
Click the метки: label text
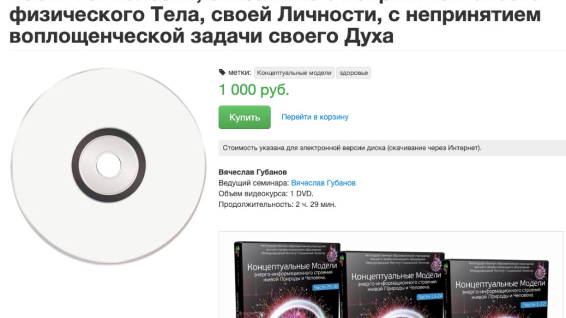239,73
